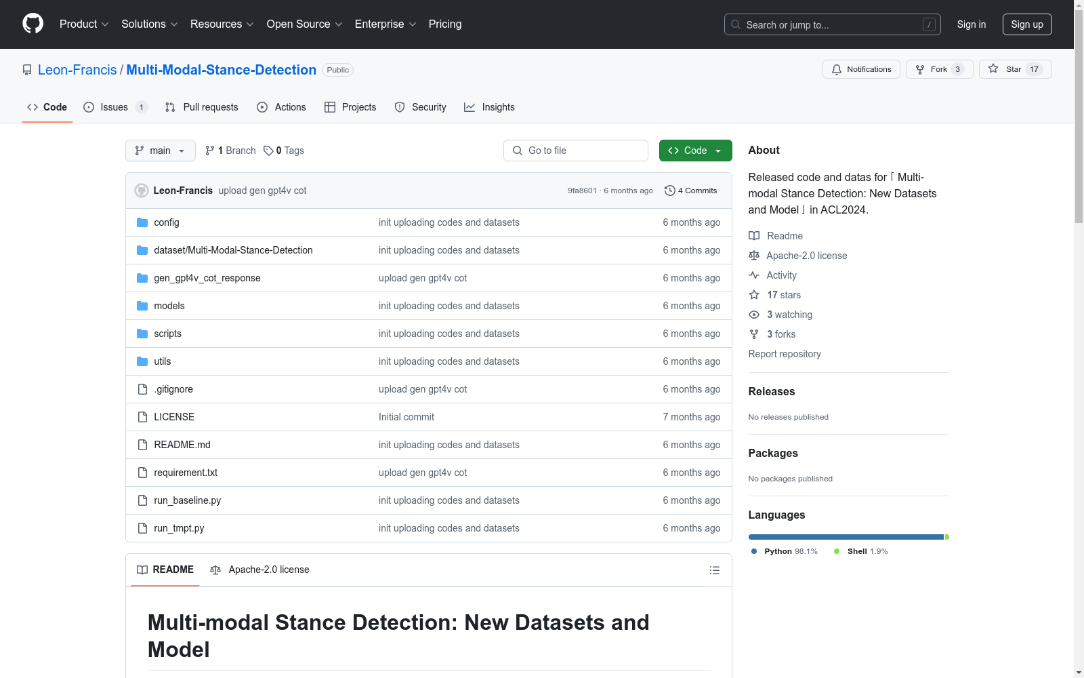This screenshot has height=678, width=1084.
Task: Expand the Product menu
Action: click(84, 24)
